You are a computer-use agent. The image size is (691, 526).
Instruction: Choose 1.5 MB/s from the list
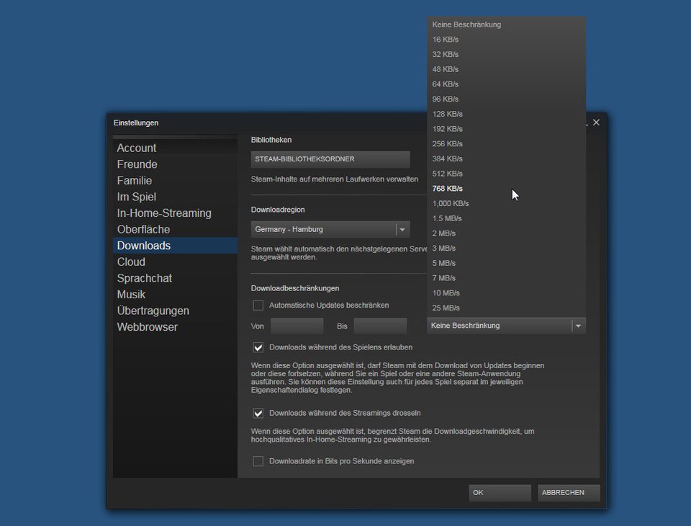[506, 218]
